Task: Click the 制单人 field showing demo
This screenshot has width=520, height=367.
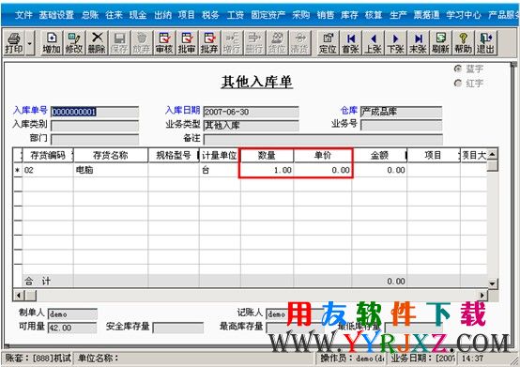Action: tap(72, 313)
